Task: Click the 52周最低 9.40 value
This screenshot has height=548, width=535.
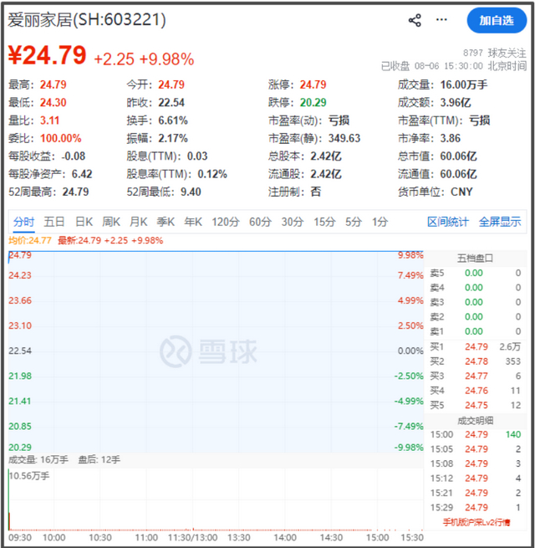Action: pyautogui.click(x=191, y=192)
